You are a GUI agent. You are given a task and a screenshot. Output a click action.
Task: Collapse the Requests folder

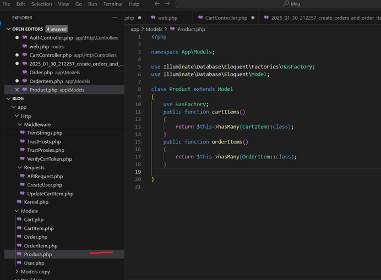[x=20, y=167]
